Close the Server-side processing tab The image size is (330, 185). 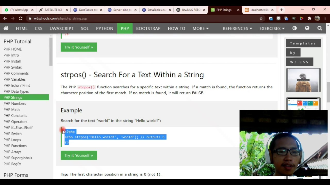tap(135, 10)
